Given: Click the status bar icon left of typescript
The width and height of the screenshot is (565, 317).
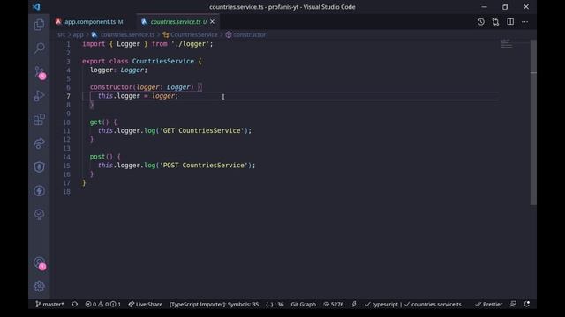Looking at the screenshot, I should pyautogui.click(x=354, y=304).
